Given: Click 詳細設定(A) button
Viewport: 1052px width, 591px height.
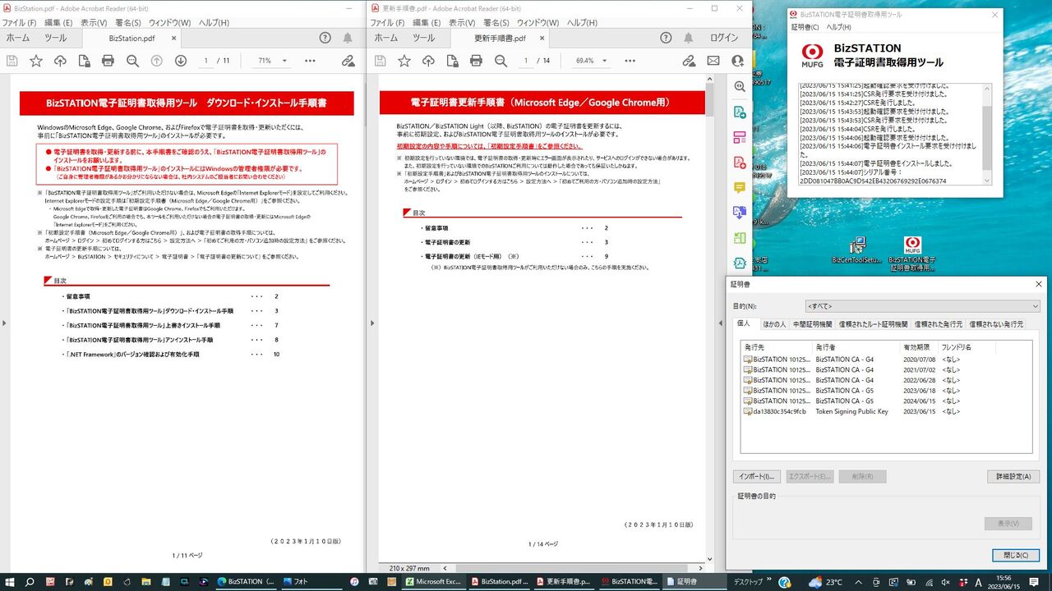Looking at the screenshot, I should tap(1013, 476).
